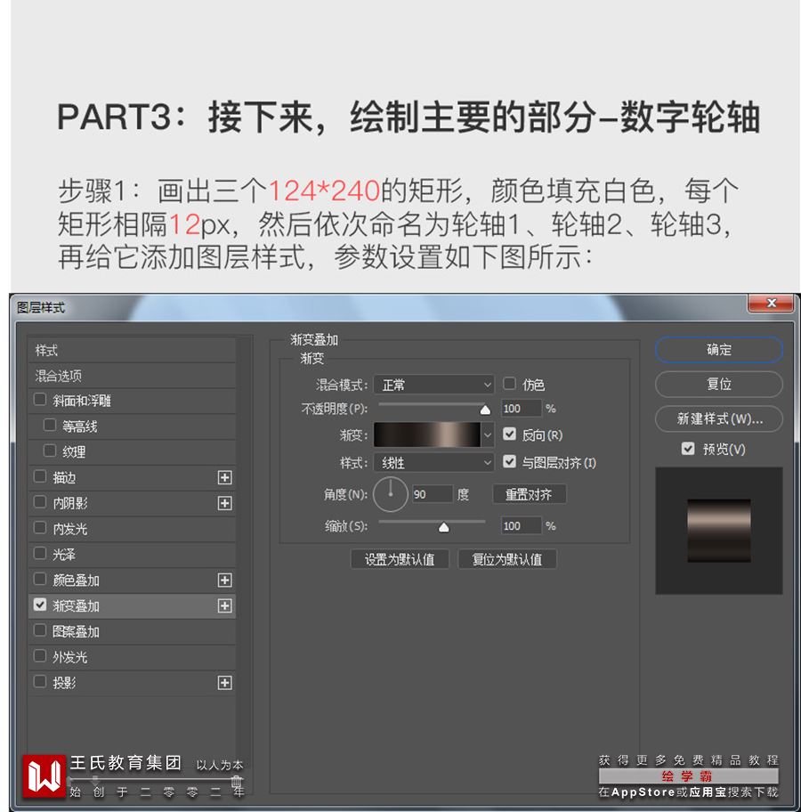This screenshot has height=812, width=801.
Task: Add another 投影 effect via plus icon
Action: point(224,683)
